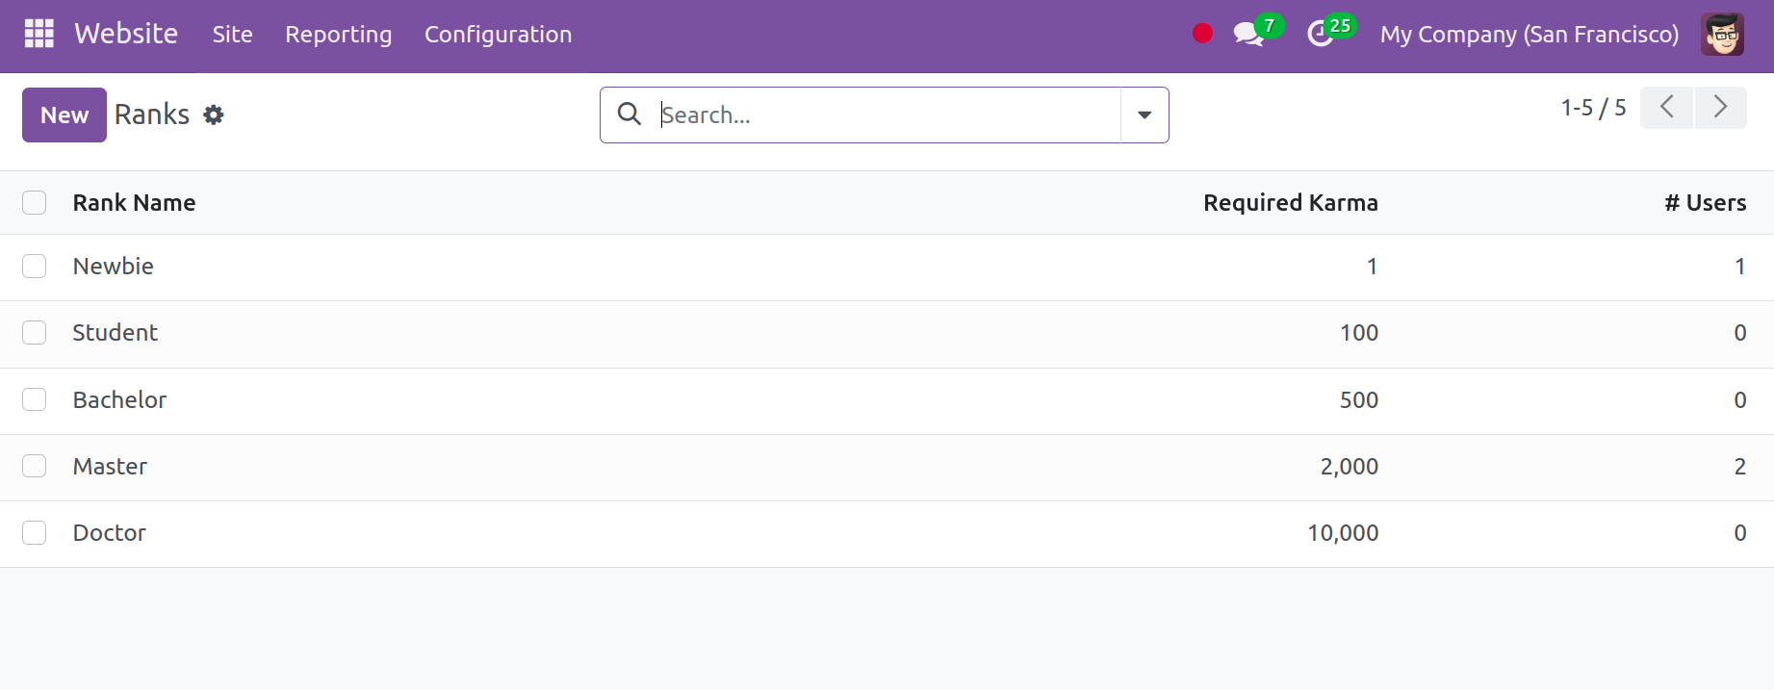1774x690 pixels.
Task: Open the apps grid menu
Action: pos(39,34)
